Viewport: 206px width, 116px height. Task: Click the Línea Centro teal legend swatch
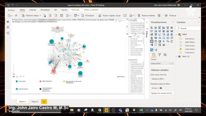coord(17,81)
